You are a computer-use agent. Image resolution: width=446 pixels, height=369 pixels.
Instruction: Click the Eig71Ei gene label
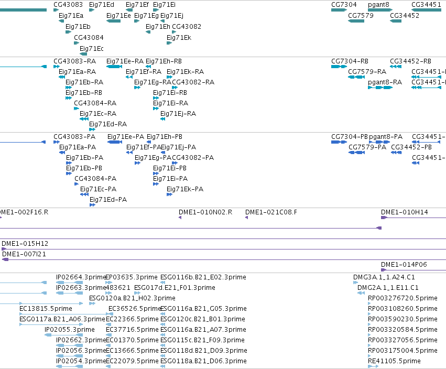[x=164, y=5]
